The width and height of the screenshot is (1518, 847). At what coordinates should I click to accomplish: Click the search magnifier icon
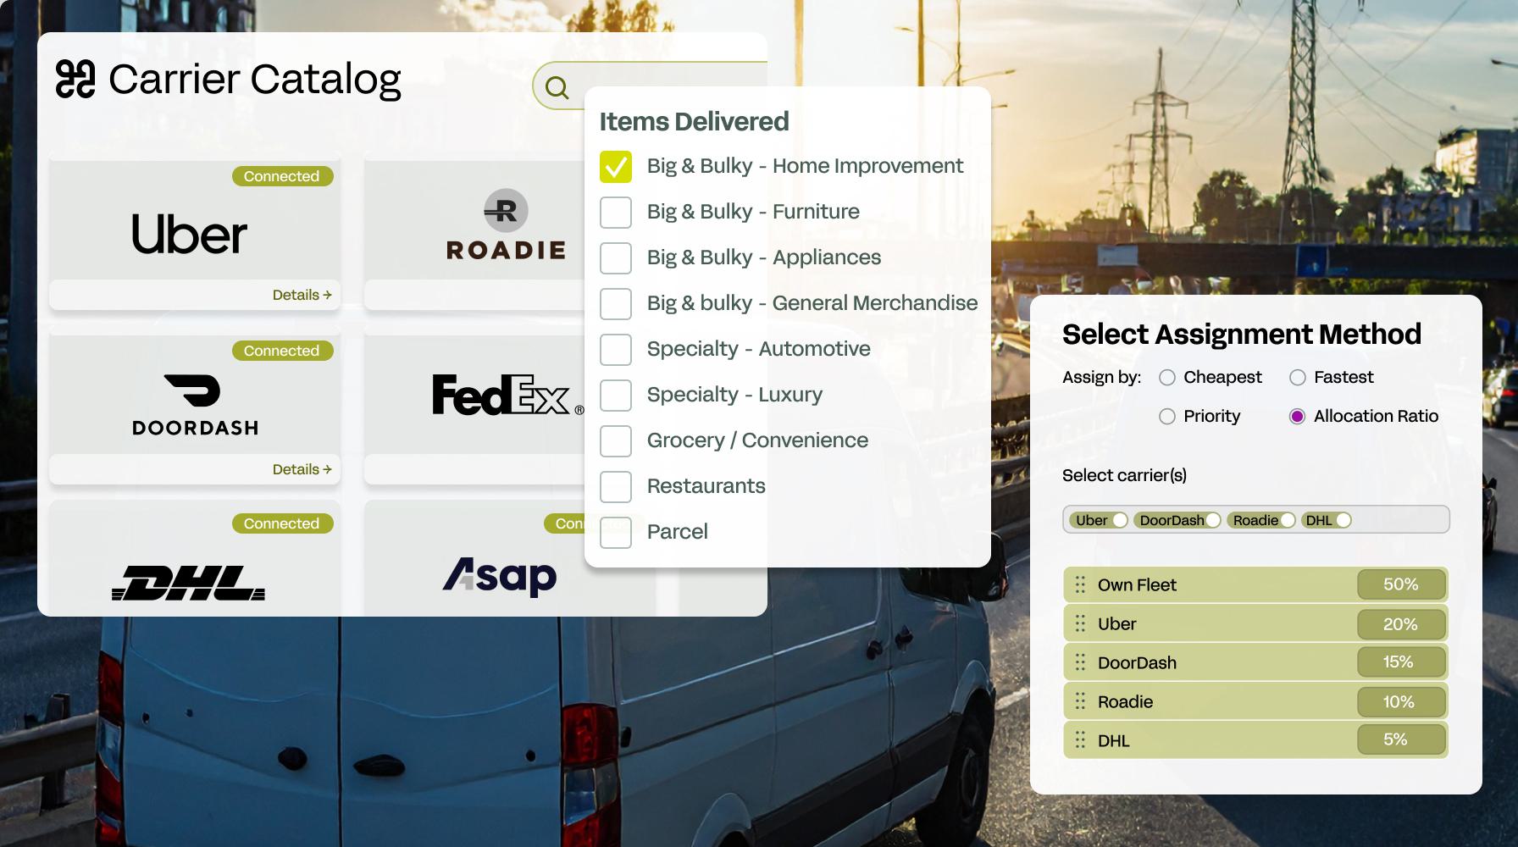tap(557, 87)
